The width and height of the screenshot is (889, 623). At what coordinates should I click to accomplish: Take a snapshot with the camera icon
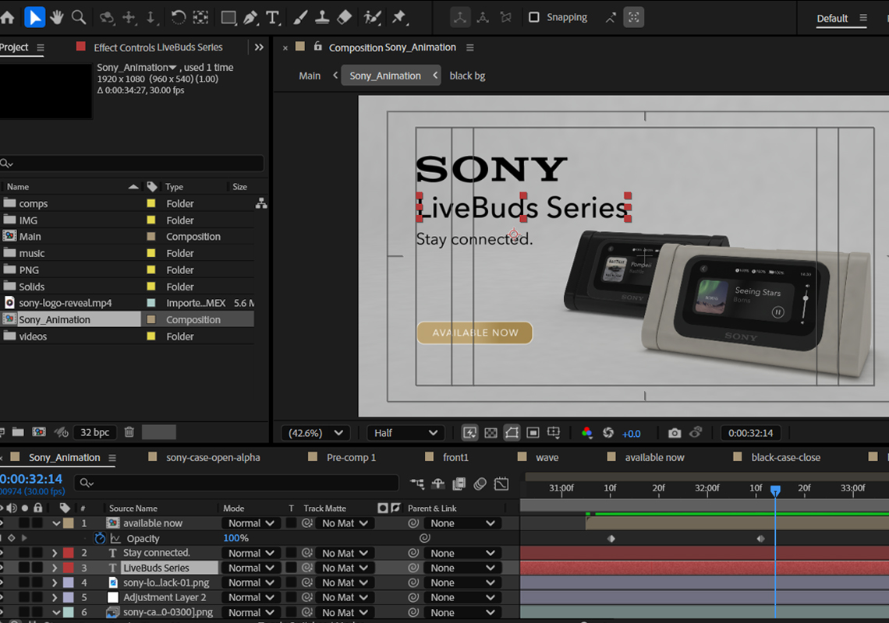click(675, 433)
